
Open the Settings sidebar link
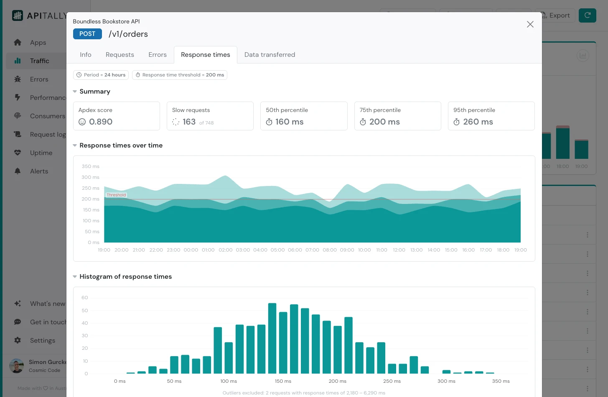(x=43, y=341)
